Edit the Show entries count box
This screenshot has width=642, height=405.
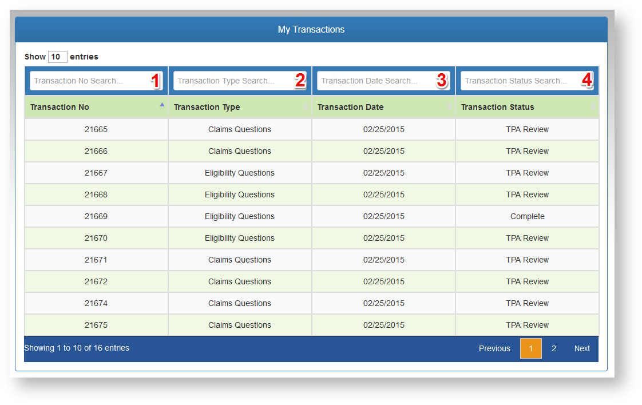57,57
